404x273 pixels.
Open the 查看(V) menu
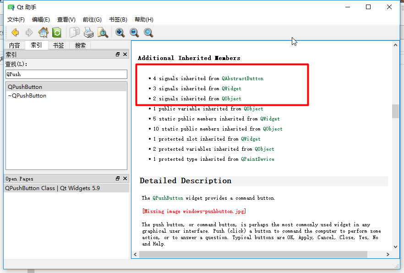tap(66, 20)
